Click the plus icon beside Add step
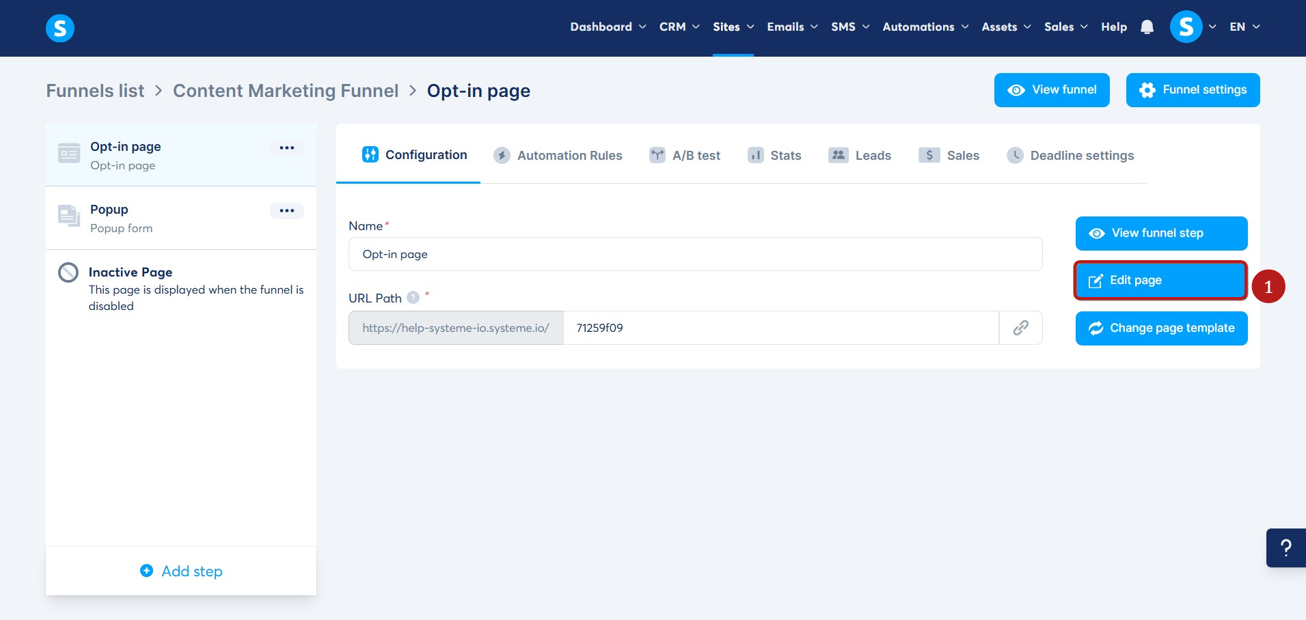The width and height of the screenshot is (1306, 620). click(x=146, y=570)
